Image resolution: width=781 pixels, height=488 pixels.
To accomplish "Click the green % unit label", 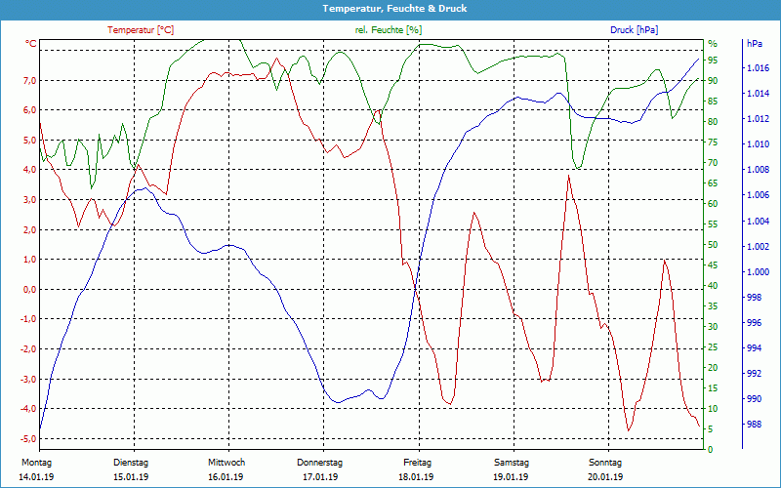I will click(x=712, y=44).
